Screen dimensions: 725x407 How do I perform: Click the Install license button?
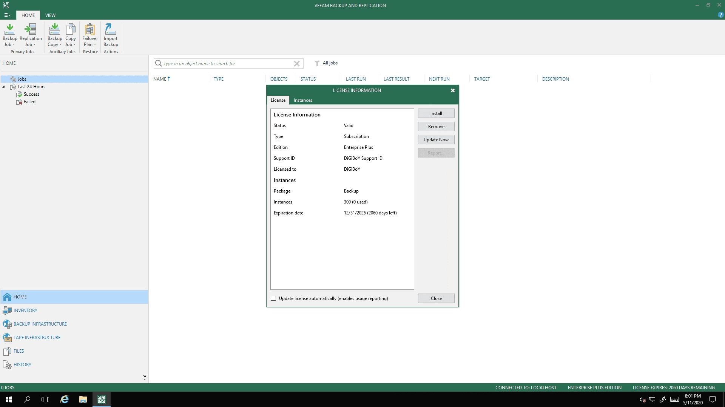(436, 113)
